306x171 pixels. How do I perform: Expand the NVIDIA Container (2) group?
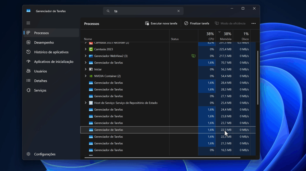[x=85, y=76]
